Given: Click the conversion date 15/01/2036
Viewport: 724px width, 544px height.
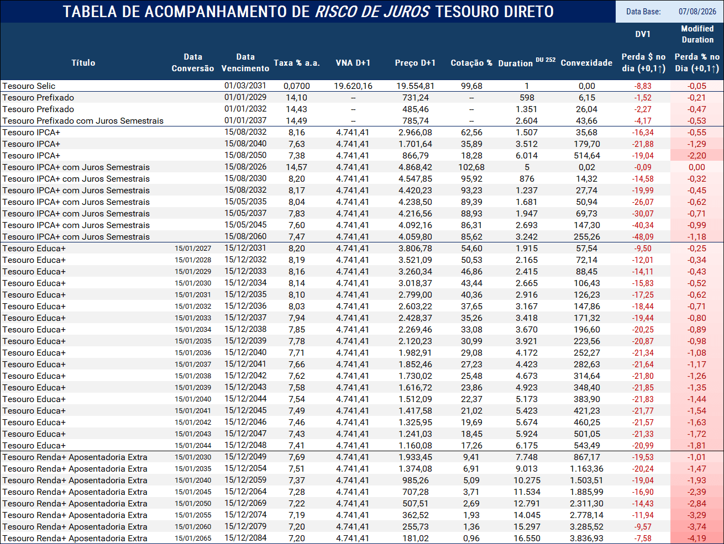Looking at the screenshot, I should [193, 353].
